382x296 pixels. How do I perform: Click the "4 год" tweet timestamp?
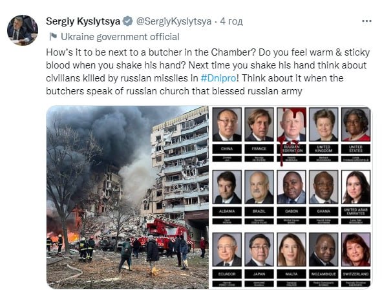231,21
